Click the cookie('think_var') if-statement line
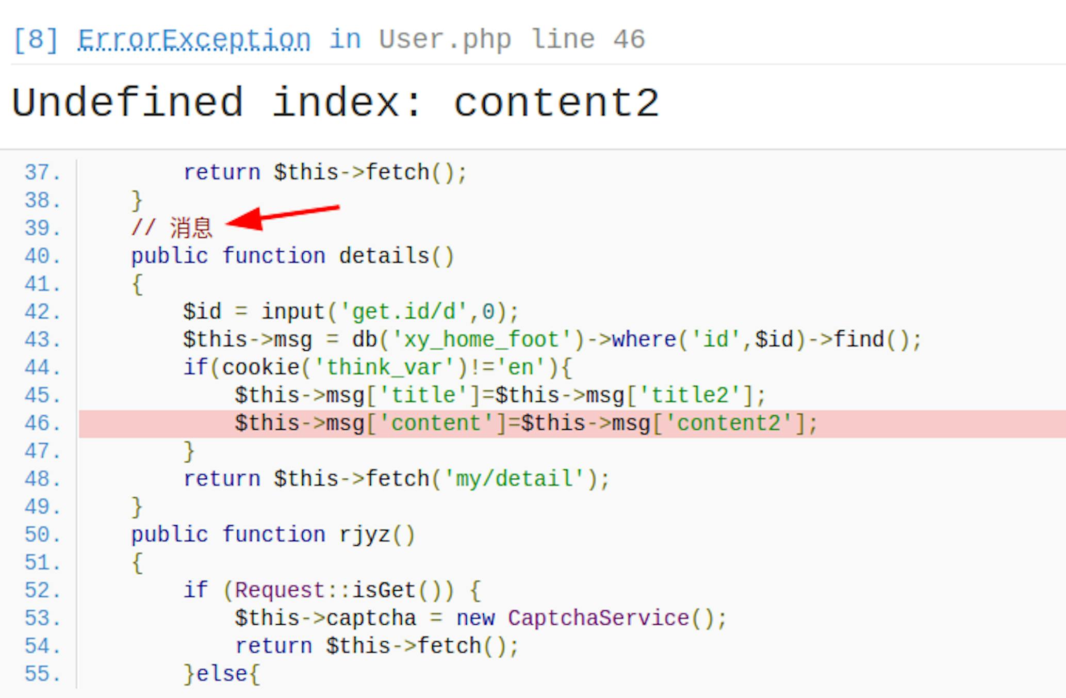The height and width of the screenshot is (698, 1066). coord(378,368)
